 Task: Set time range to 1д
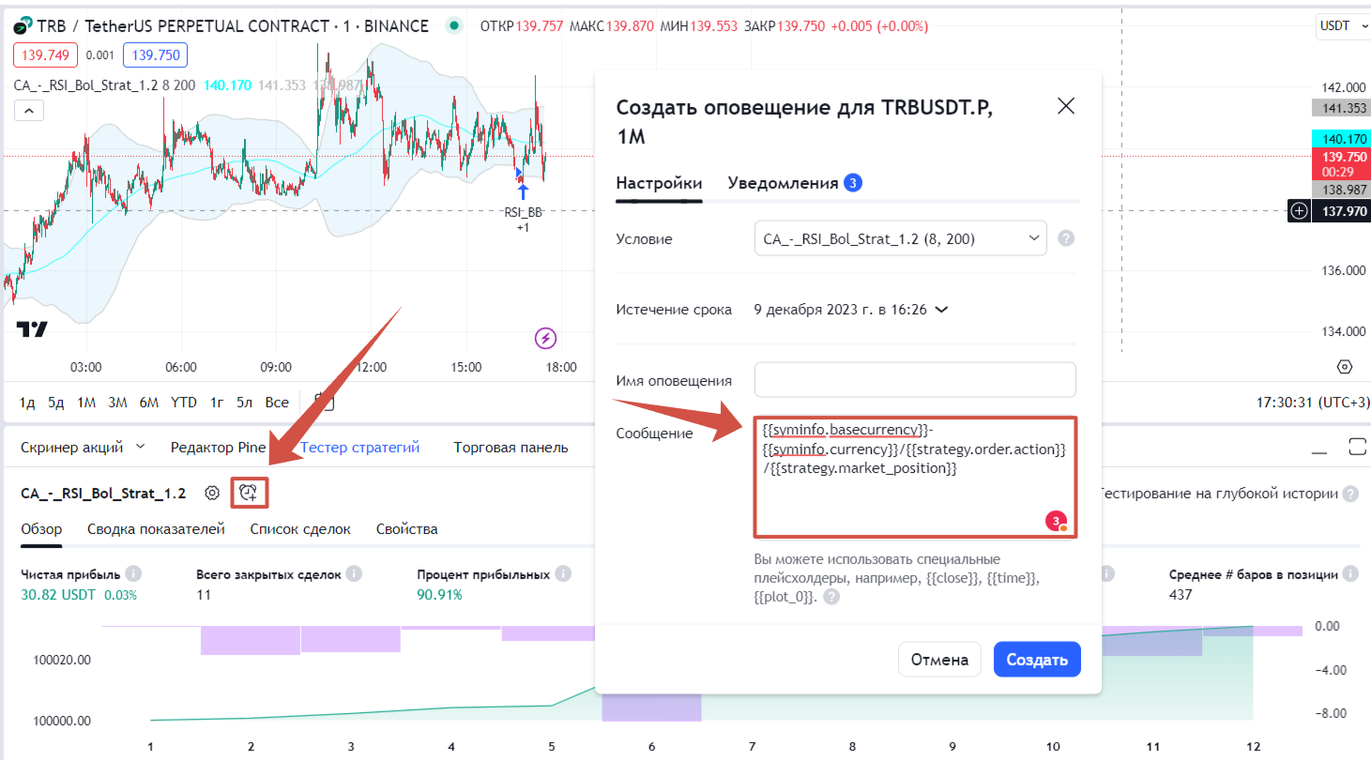27,402
